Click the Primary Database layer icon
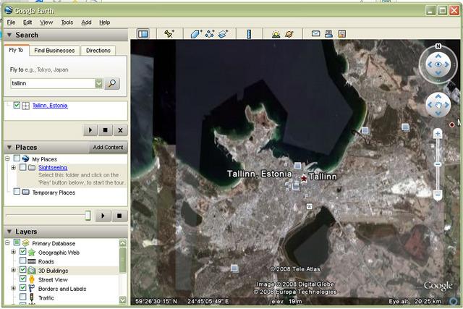The height and width of the screenshot is (309, 463). click(x=26, y=243)
